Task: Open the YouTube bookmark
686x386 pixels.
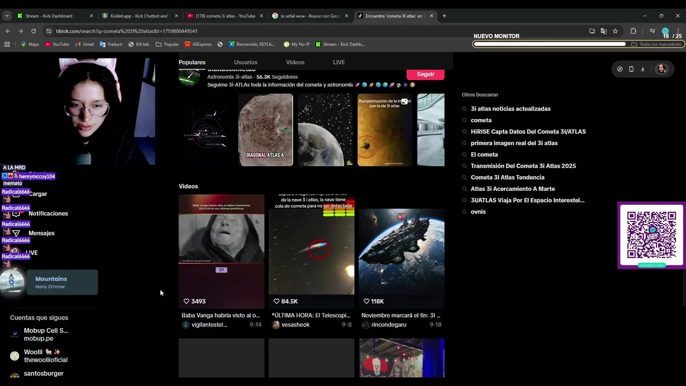Action: (x=57, y=44)
